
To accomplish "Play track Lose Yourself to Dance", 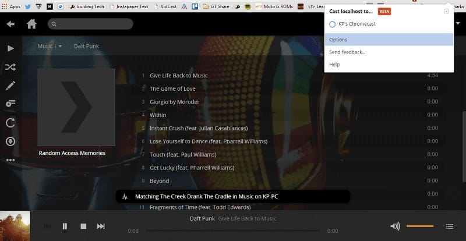I will coord(209,141).
